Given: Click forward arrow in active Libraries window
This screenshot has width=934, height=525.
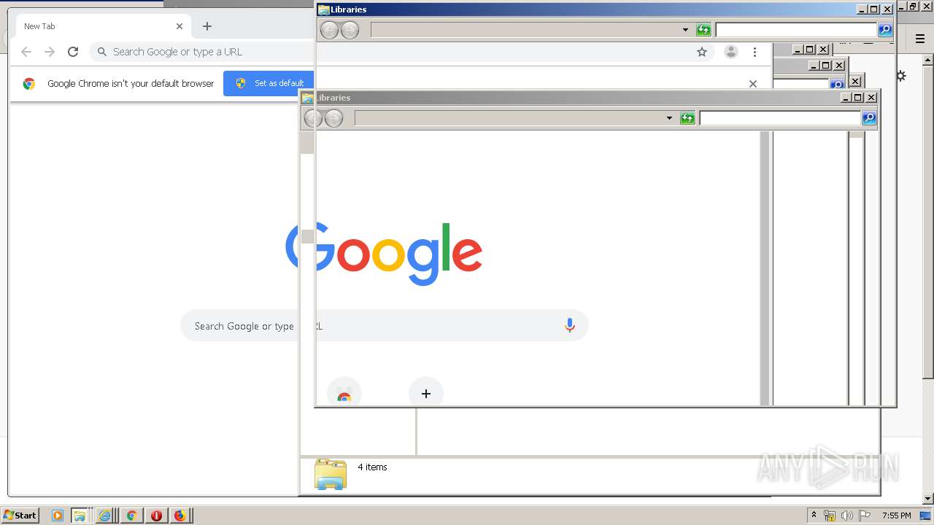Looking at the screenshot, I should (350, 30).
